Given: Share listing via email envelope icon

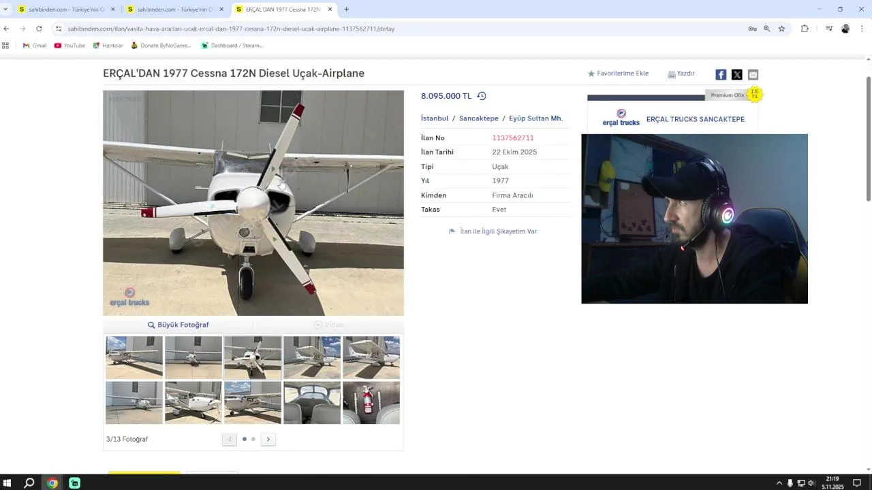Looking at the screenshot, I should click(x=753, y=75).
